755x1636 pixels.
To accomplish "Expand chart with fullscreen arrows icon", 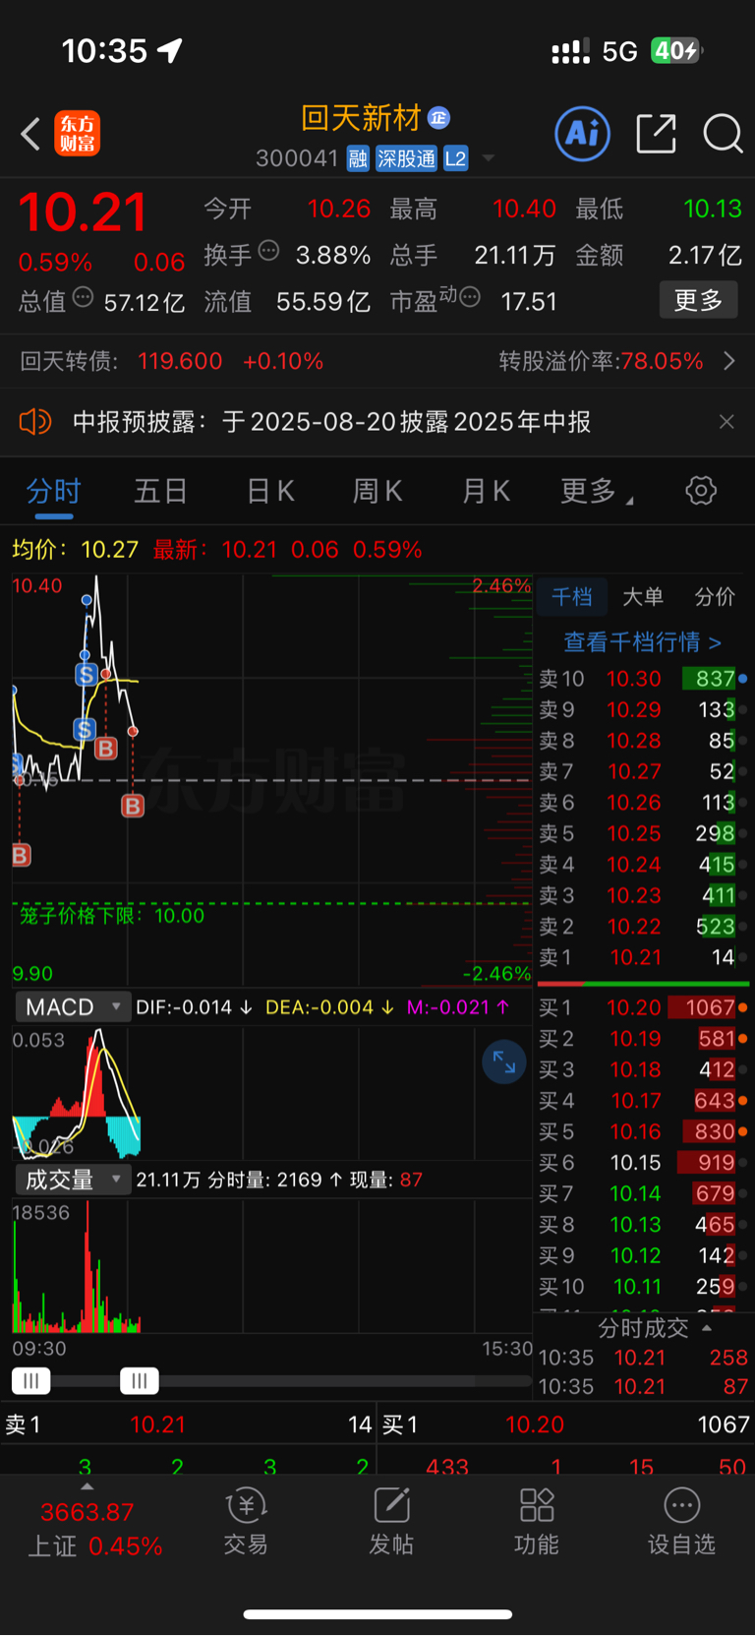I will [504, 1061].
